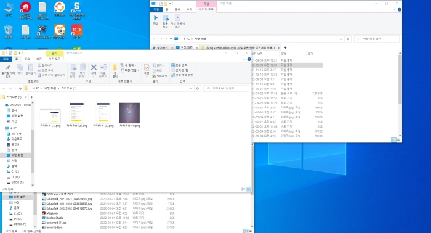Open File (파일) tab in back Explorer window

coord(156,9)
